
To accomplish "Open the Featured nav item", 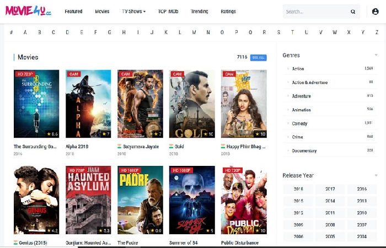I will (x=73, y=12).
